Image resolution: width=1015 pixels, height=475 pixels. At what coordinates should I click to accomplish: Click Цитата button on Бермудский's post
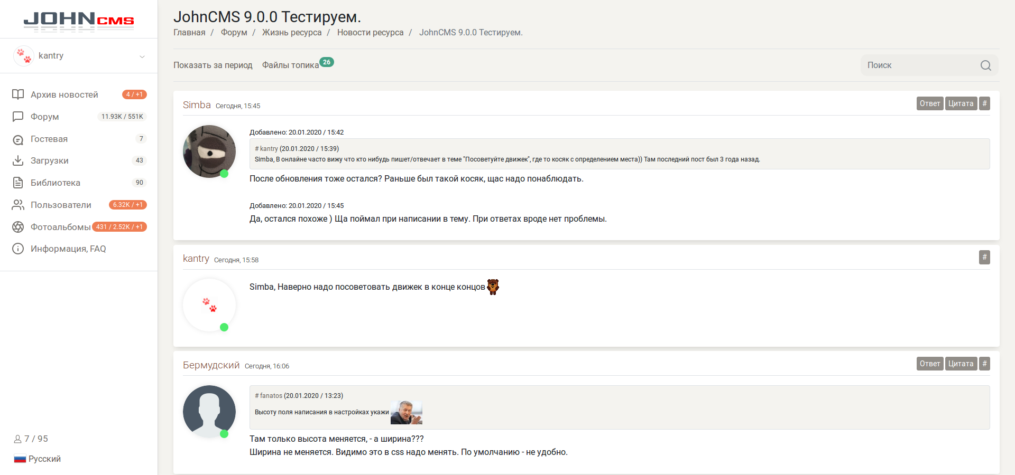[x=961, y=364]
